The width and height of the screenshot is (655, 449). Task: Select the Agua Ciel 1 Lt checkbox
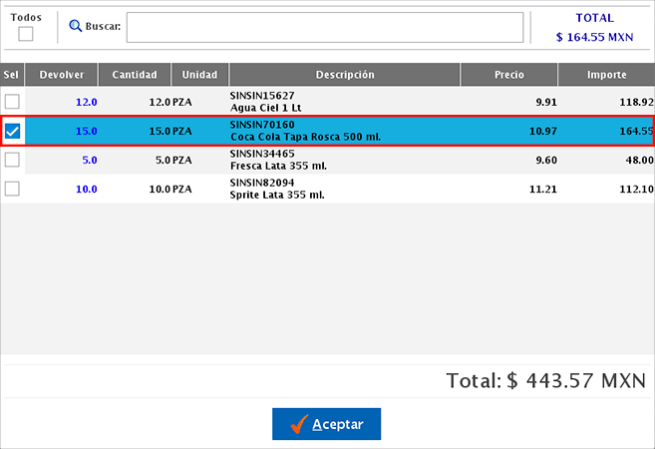[x=12, y=102]
